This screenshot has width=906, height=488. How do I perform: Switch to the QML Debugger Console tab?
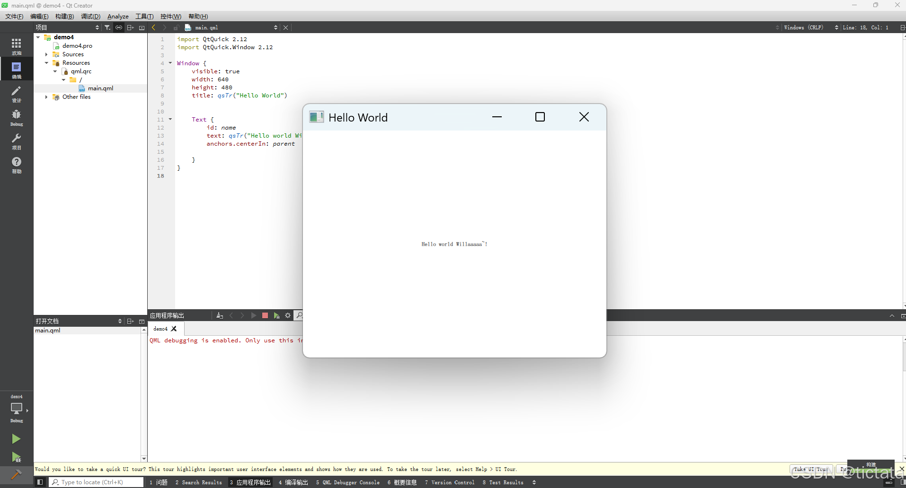click(349, 482)
